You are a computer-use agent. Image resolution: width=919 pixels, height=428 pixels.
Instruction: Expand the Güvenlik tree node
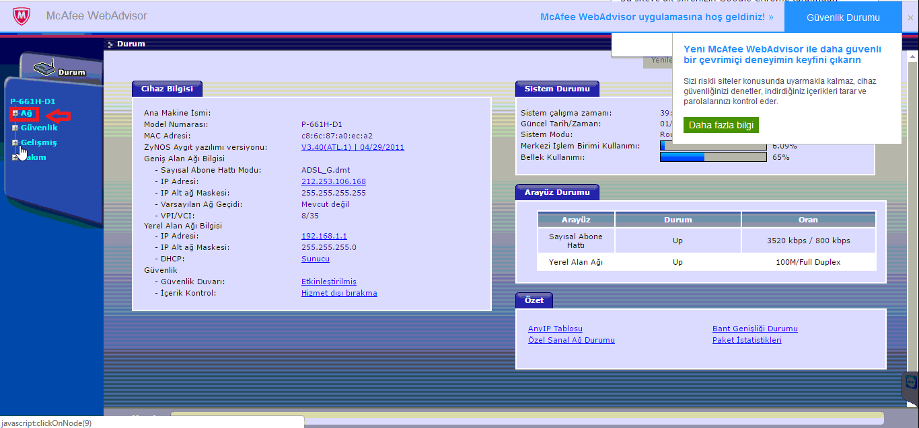(15, 128)
